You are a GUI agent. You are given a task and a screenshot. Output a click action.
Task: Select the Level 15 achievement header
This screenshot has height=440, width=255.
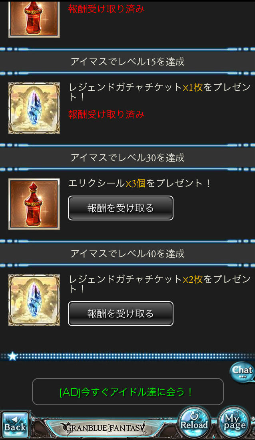[127, 62]
